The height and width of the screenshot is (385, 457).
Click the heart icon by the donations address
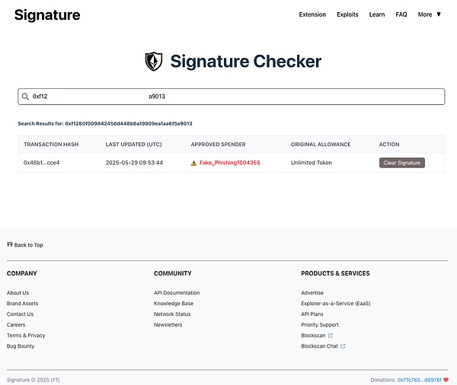click(446, 379)
